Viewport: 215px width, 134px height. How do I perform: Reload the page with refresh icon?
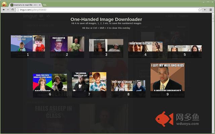[x=12, y=10]
